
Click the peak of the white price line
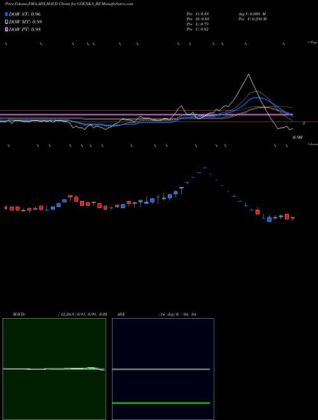pyautogui.click(x=249, y=74)
